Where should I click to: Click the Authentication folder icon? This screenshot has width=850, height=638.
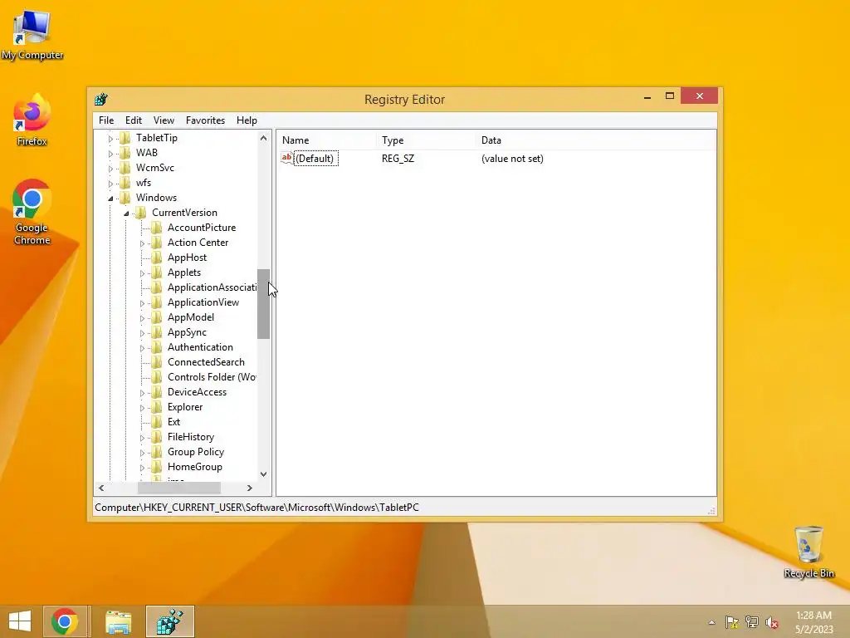(157, 347)
